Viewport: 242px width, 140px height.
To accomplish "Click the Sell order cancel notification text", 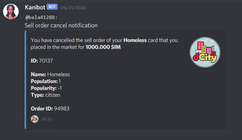I will click(61, 26).
